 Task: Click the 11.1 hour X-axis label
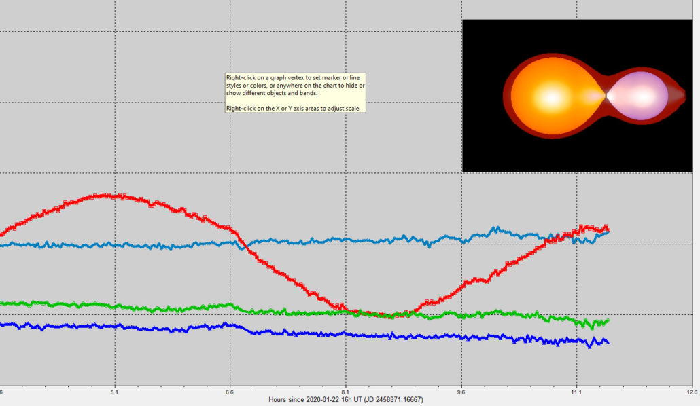coord(576,392)
